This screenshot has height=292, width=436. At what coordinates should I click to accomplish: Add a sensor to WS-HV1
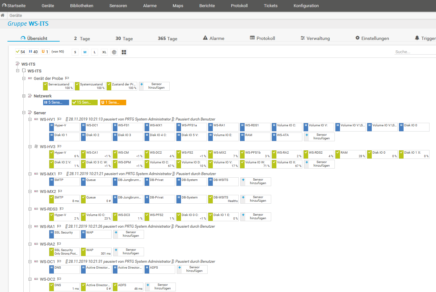(x=319, y=137)
